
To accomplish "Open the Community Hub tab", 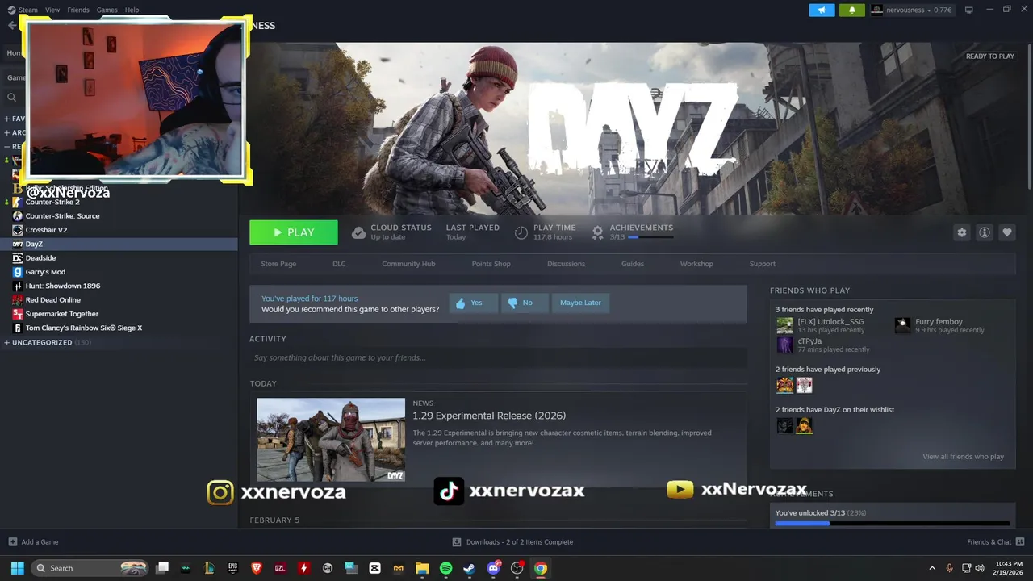I will click(x=408, y=264).
